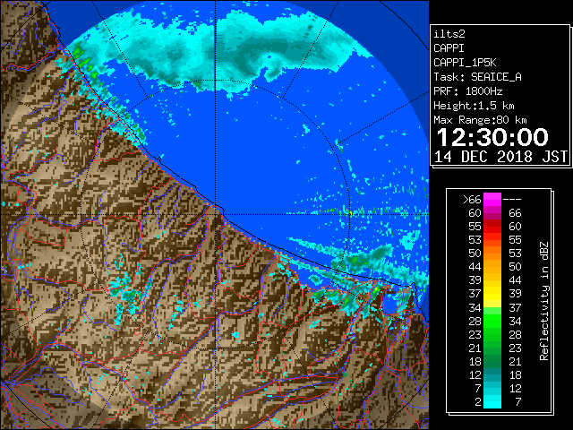
Task: Click the 'Max Range:80 km' entry
Action: click(480, 120)
